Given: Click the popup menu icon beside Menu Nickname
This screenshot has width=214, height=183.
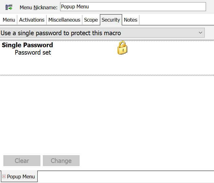Looking at the screenshot, I should pos(9,7).
